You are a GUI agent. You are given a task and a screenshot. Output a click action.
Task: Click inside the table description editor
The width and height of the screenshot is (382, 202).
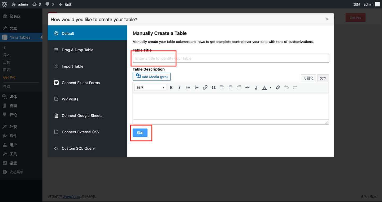tap(231, 106)
